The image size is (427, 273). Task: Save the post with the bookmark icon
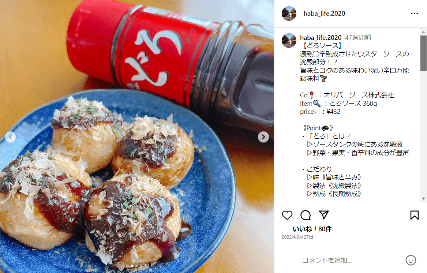pos(415,215)
